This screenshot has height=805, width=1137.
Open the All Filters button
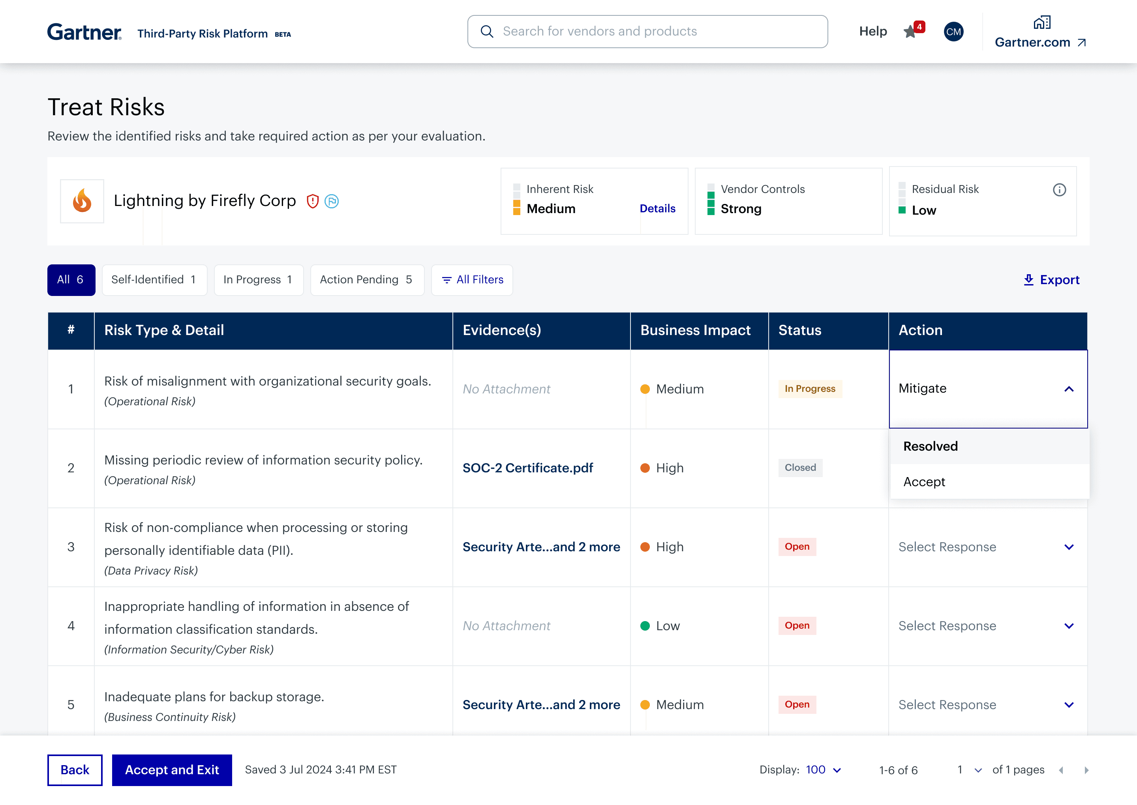(471, 279)
